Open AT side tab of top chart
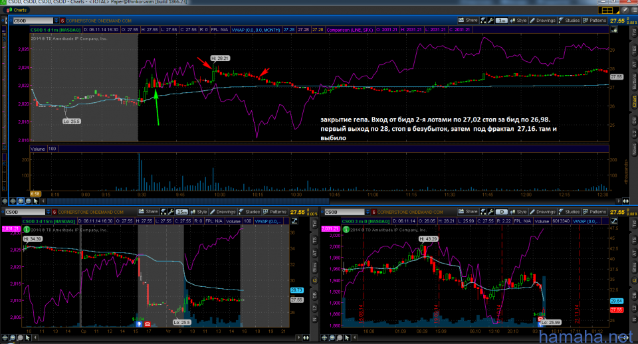Image resolution: width=638 pixels, height=344 pixels. (634, 64)
